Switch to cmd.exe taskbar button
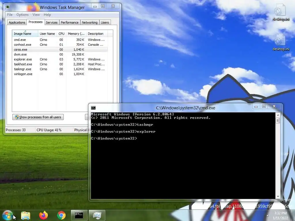295x221 pixels. point(79,215)
